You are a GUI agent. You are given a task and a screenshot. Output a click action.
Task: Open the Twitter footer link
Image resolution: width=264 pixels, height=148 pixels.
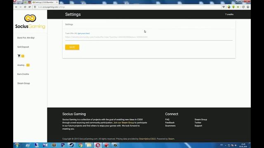click(x=198, y=123)
